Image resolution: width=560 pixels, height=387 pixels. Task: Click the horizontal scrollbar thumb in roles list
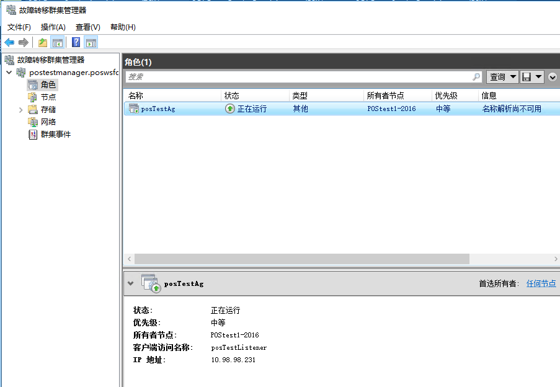pyautogui.click(x=302, y=259)
